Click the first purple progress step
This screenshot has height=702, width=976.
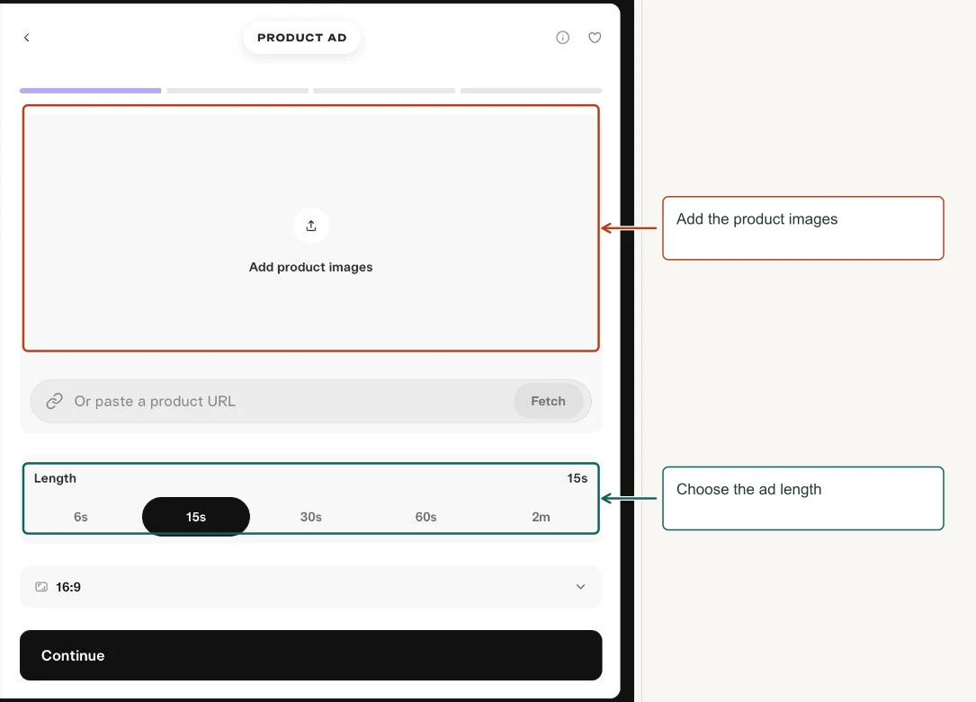point(91,91)
